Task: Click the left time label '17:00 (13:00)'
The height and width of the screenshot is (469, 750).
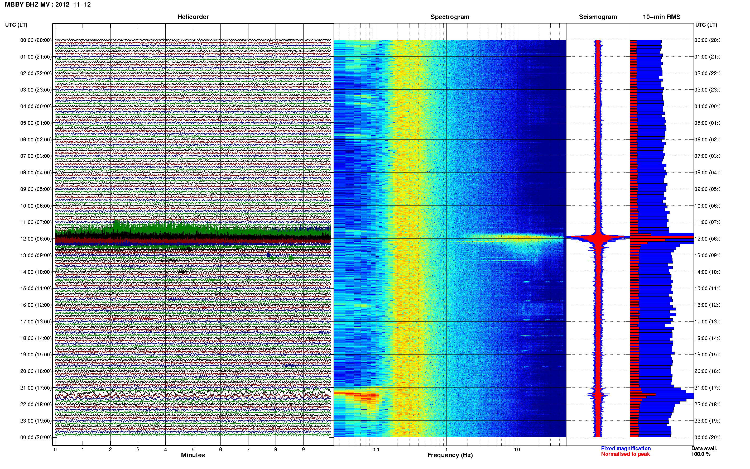Action: pos(36,322)
